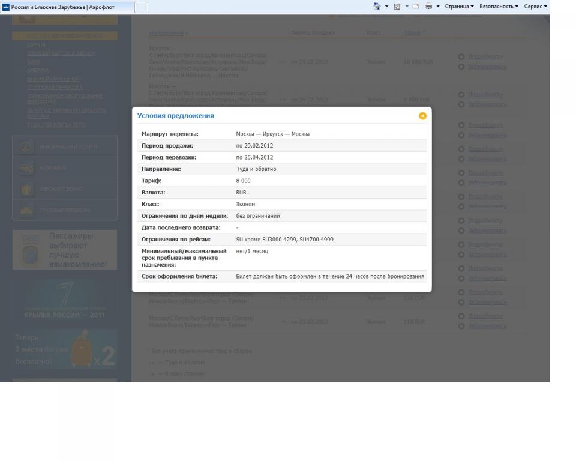This screenshot has width=576, height=461.
Task: Click the Аэрофлот Бонус sidebar icon
Action: pos(26,190)
